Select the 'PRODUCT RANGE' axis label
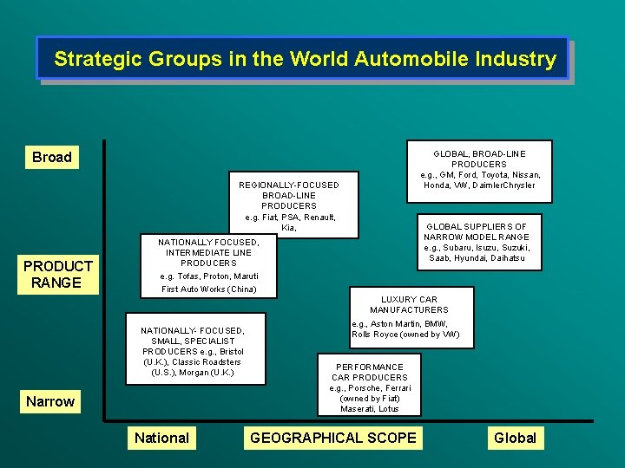This screenshot has width=625, height=468. click(58, 275)
